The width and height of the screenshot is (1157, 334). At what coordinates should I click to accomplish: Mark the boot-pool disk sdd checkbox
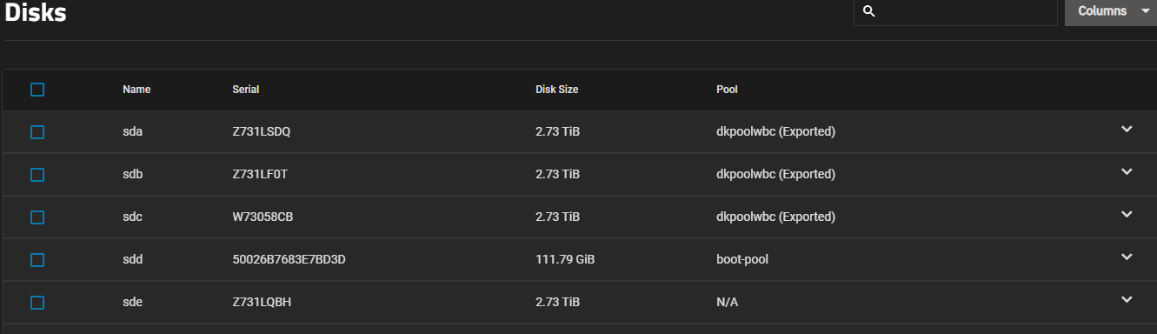click(37, 260)
